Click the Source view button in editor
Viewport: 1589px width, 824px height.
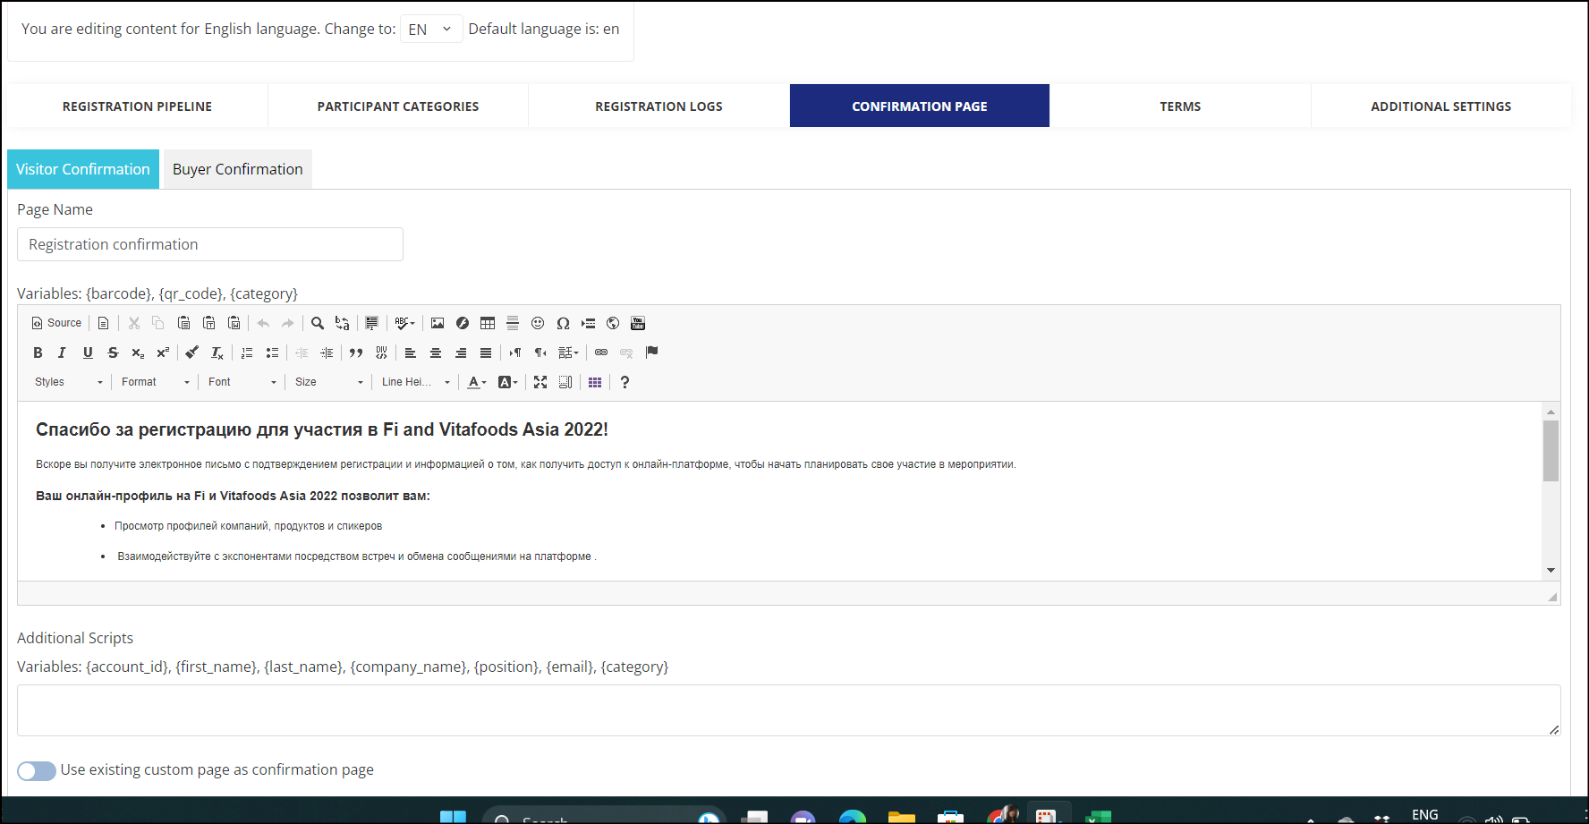pyautogui.click(x=56, y=323)
